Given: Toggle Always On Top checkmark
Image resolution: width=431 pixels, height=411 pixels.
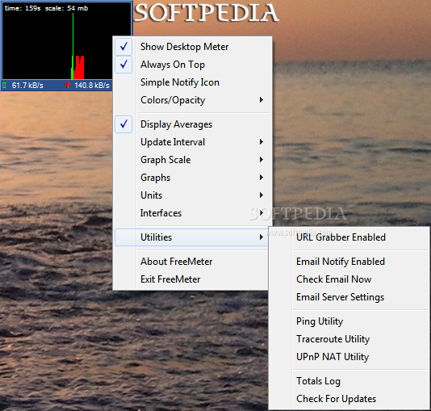Looking at the screenshot, I should 123,65.
